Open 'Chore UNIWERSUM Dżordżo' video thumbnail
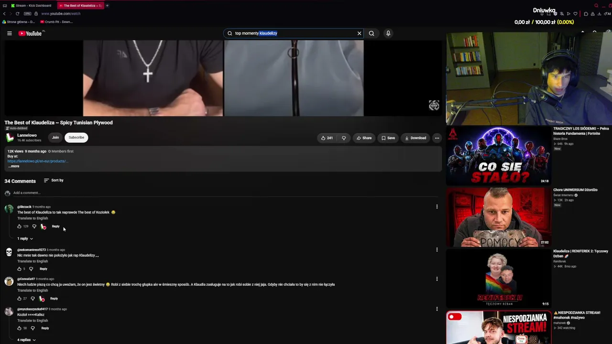 click(x=499, y=217)
